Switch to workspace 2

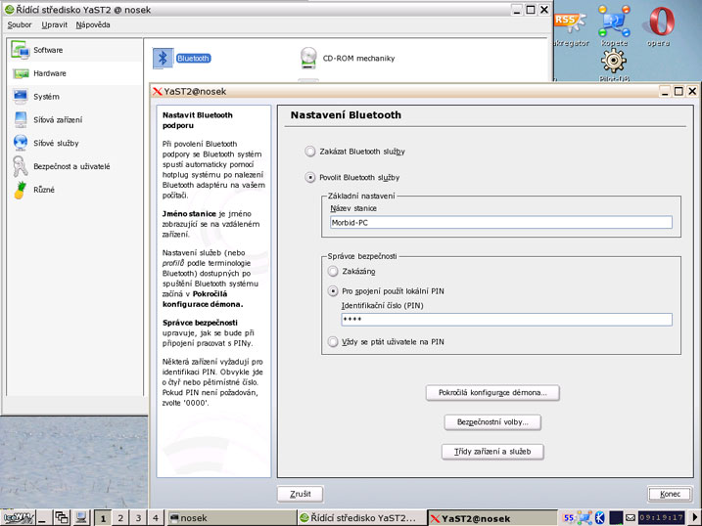(120, 518)
